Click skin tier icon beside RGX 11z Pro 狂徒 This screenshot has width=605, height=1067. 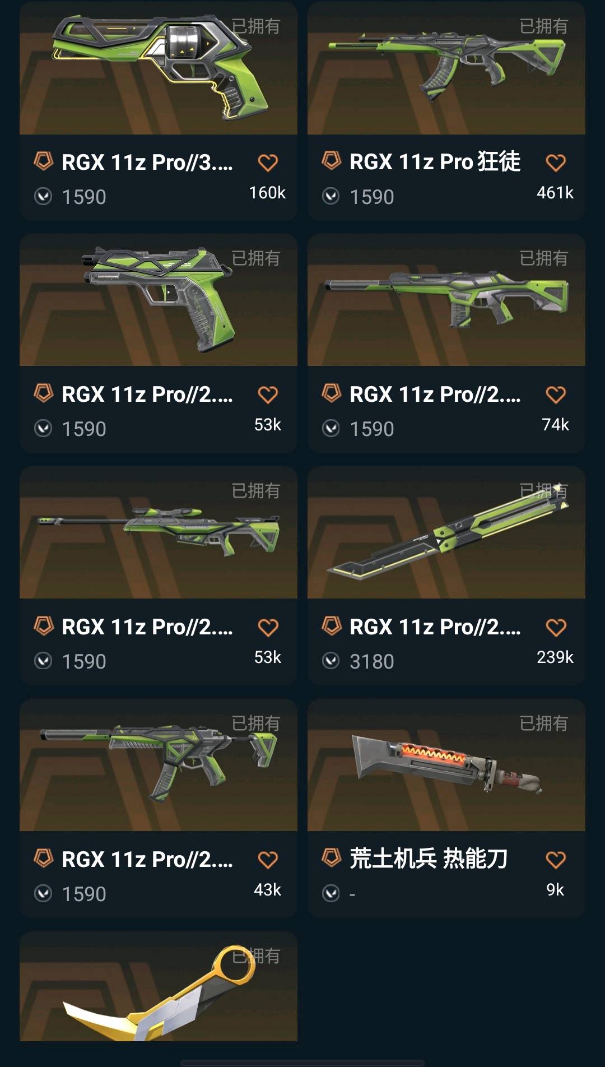tap(331, 161)
